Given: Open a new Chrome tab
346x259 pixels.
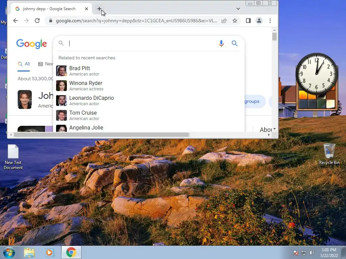Looking at the screenshot, I should click(99, 9).
